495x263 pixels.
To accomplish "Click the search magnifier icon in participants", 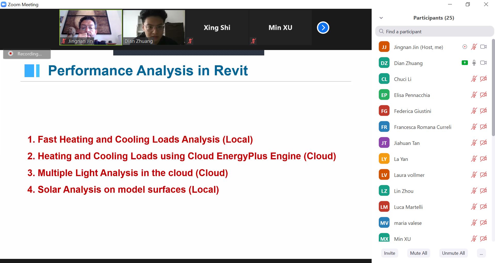I will click(381, 31).
